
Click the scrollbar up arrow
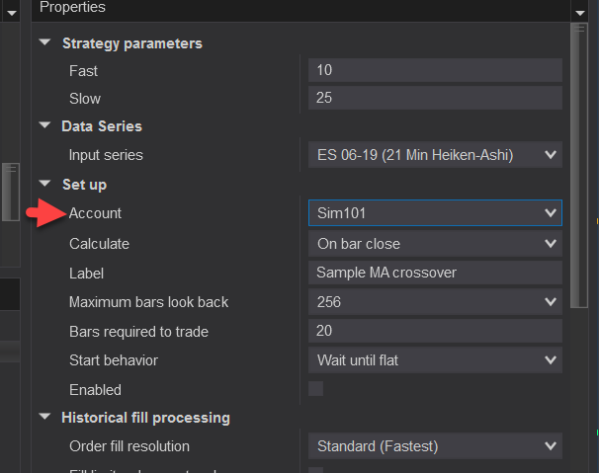(579, 11)
